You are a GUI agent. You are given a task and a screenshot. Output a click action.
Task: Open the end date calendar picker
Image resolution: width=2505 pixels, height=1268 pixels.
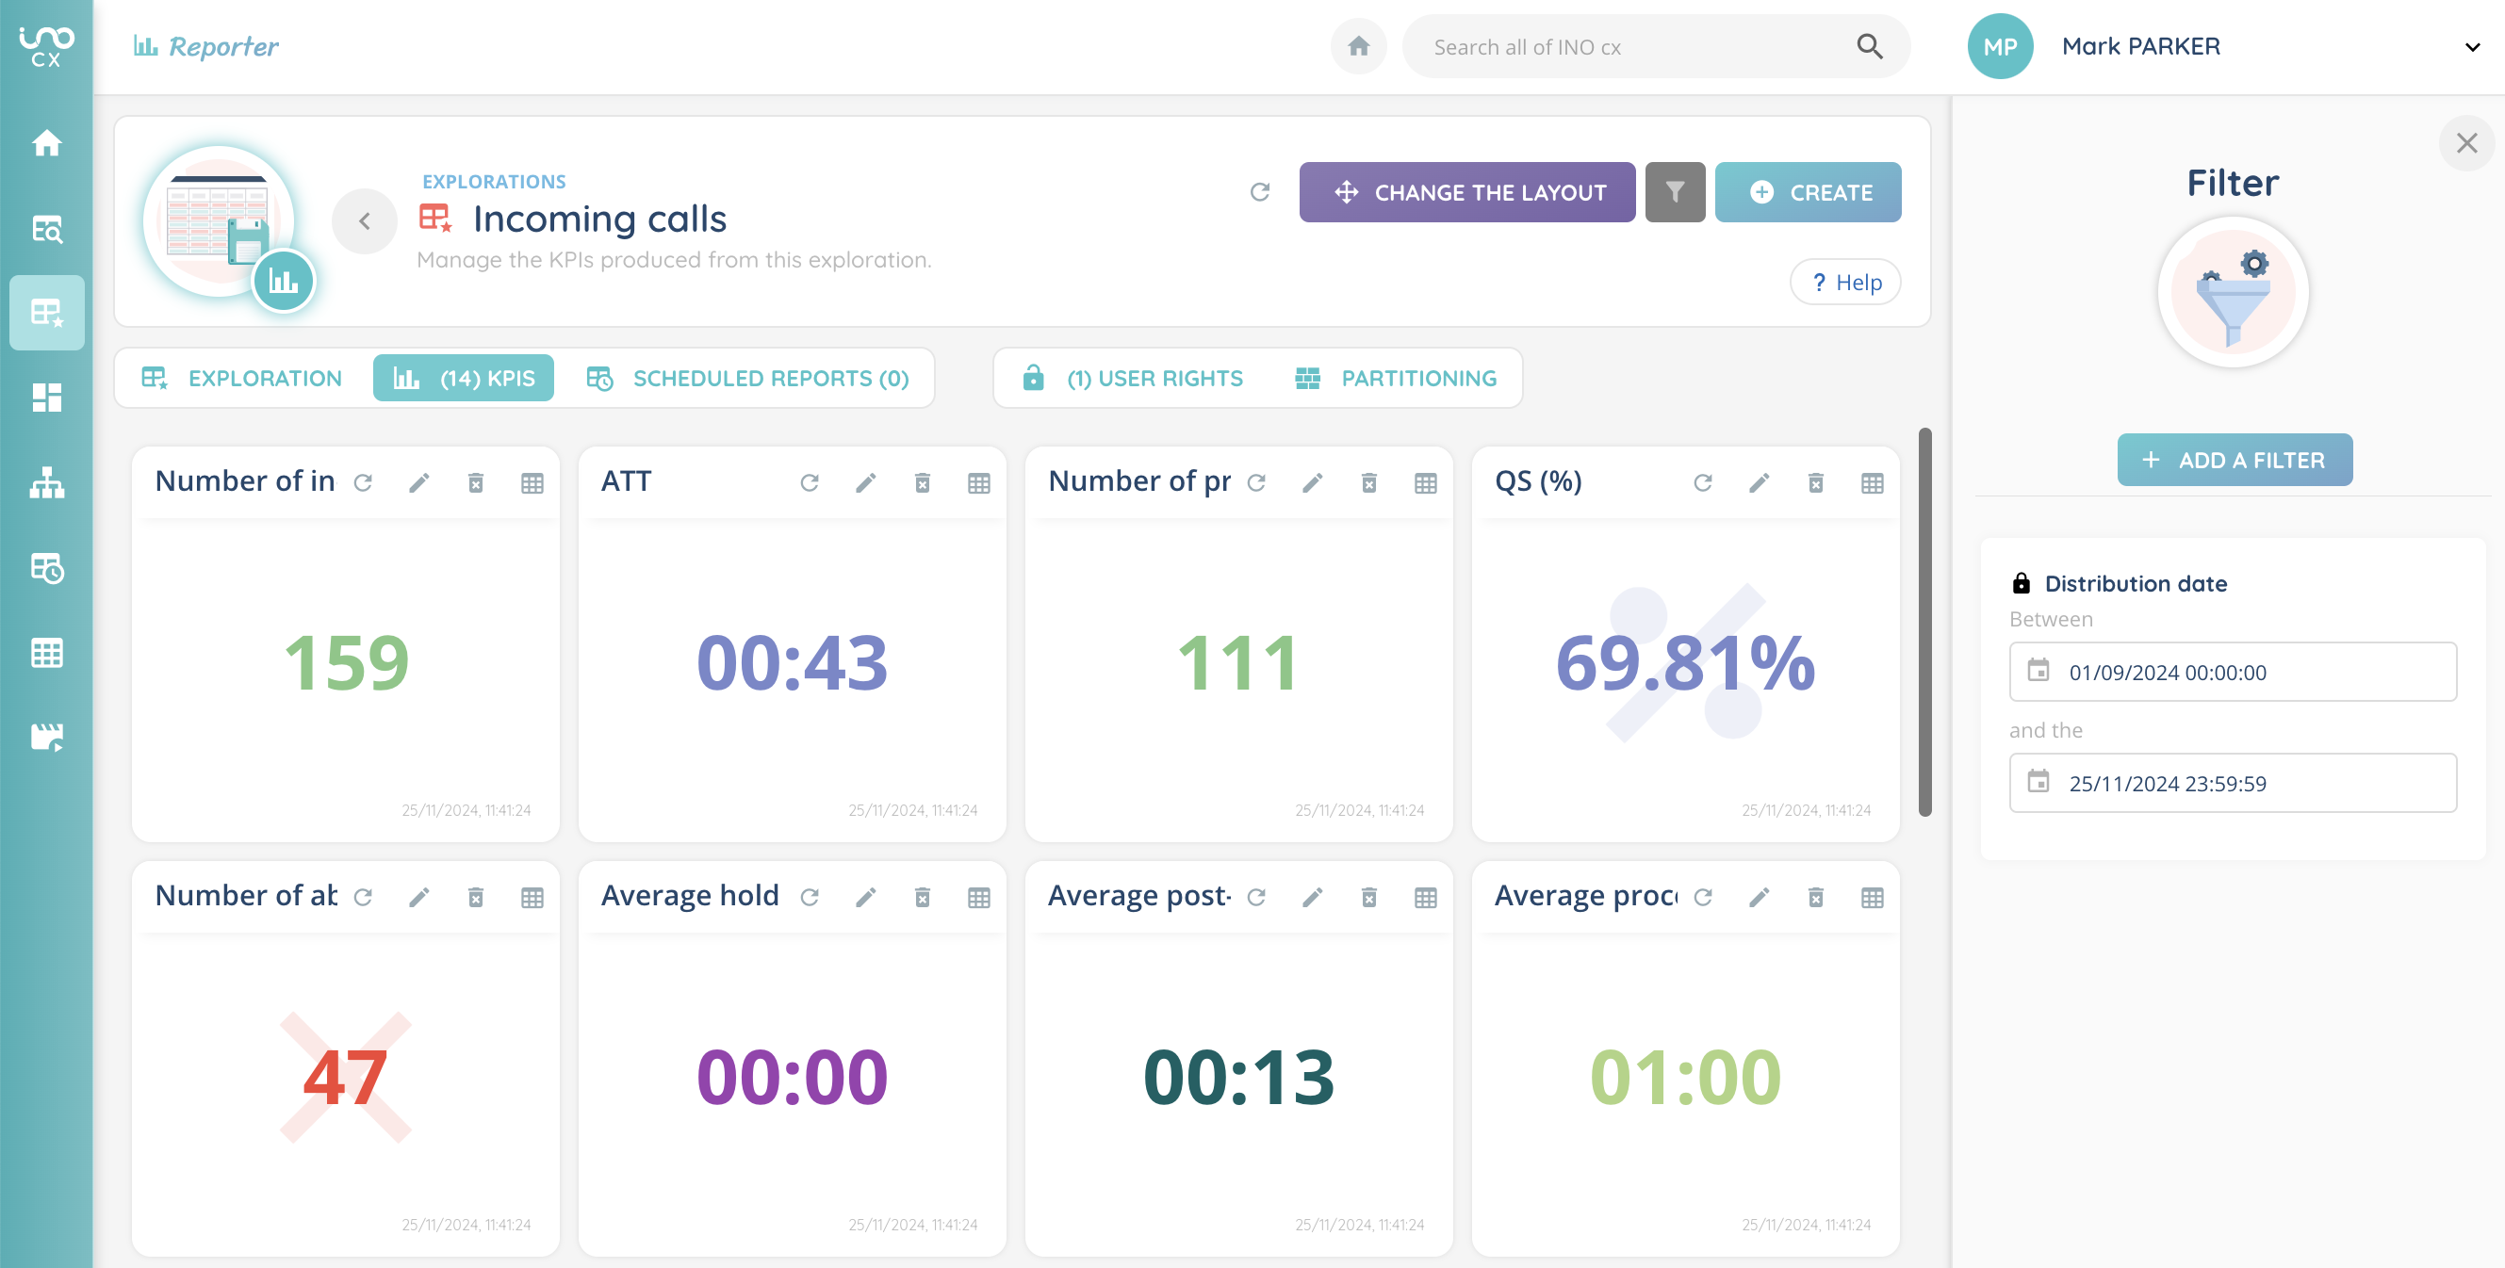click(2038, 782)
